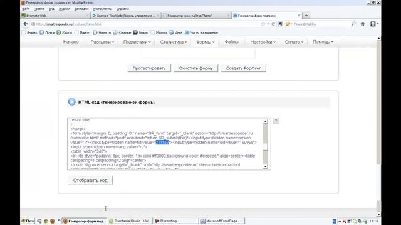Click the system tray clock
The width and height of the screenshot is (401, 225).
pos(373,221)
